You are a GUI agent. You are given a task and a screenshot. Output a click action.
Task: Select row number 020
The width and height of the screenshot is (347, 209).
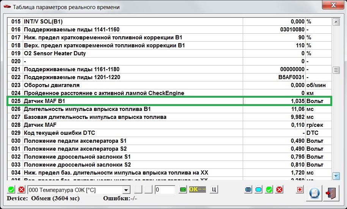click(x=169, y=61)
